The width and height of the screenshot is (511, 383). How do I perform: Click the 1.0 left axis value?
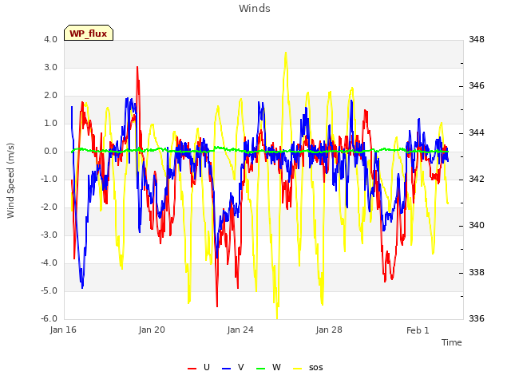click(x=50, y=124)
